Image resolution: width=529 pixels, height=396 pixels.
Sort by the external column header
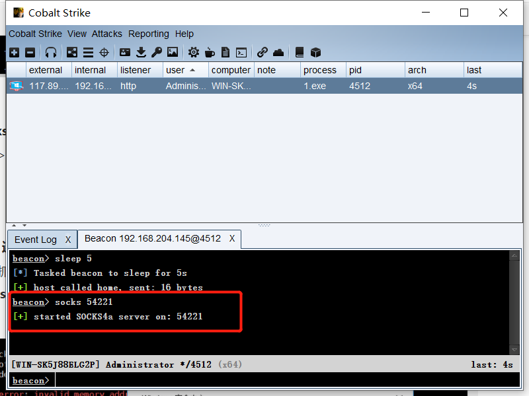(49, 70)
